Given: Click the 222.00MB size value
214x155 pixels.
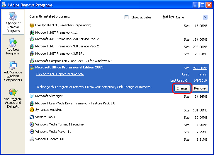Looking at the screenshot, I should (x=200, y=47).
